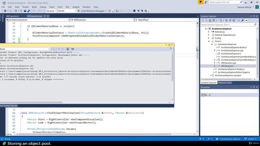
Task: Click the navigate backward toolbar icon
Action: [5, 11]
